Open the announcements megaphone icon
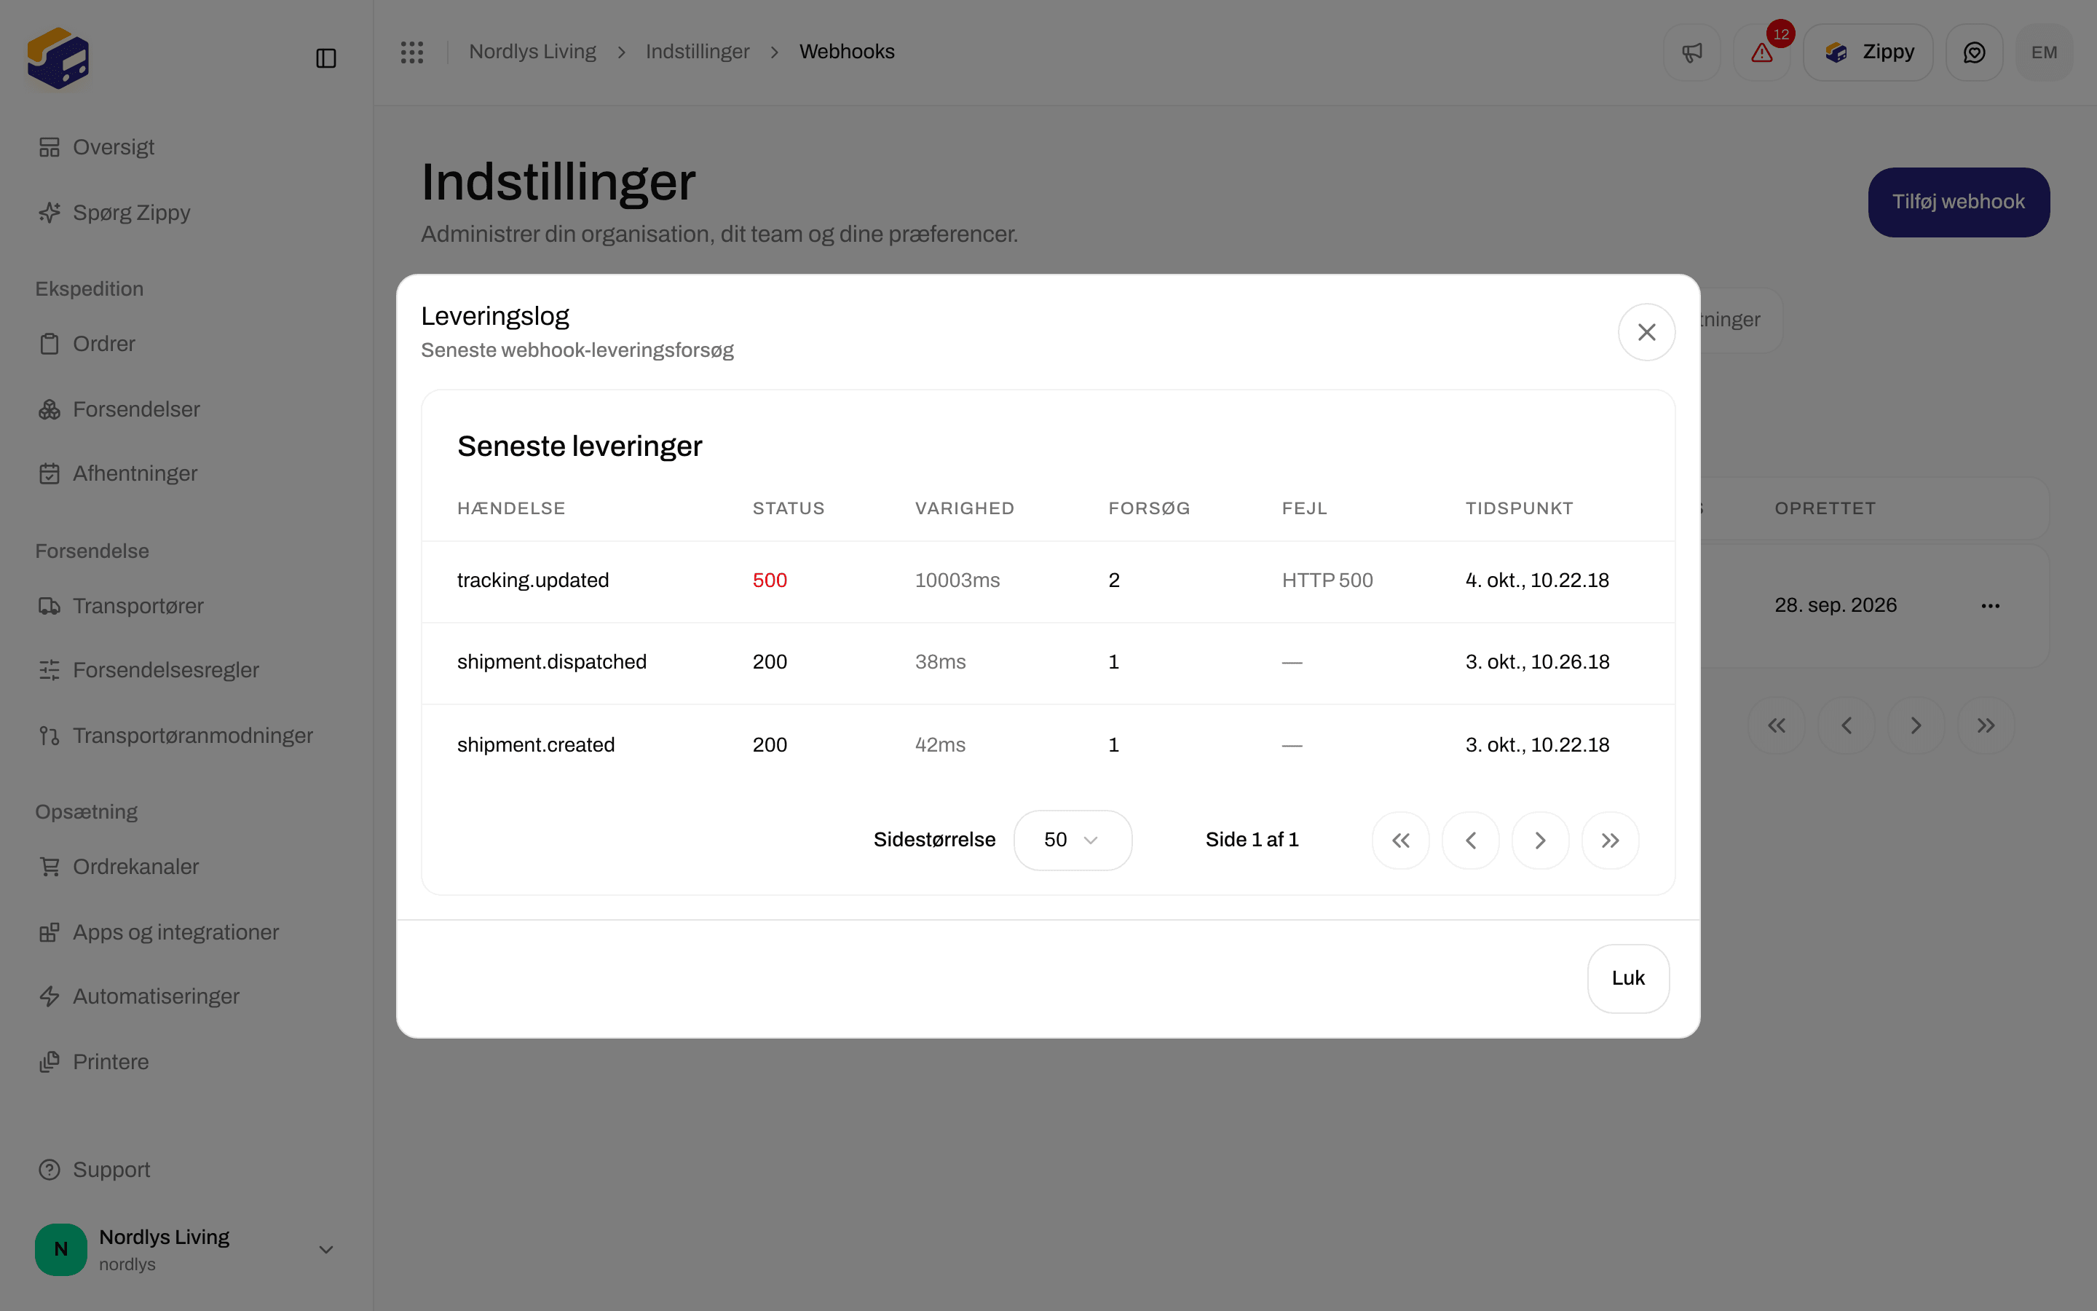Image resolution: width=2097 pixels, height=1311 pixels. [1691, 53]
